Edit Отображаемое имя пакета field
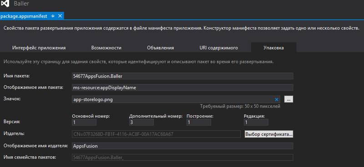364x167 pixels. pyautogui.click(x=182, y=87)
